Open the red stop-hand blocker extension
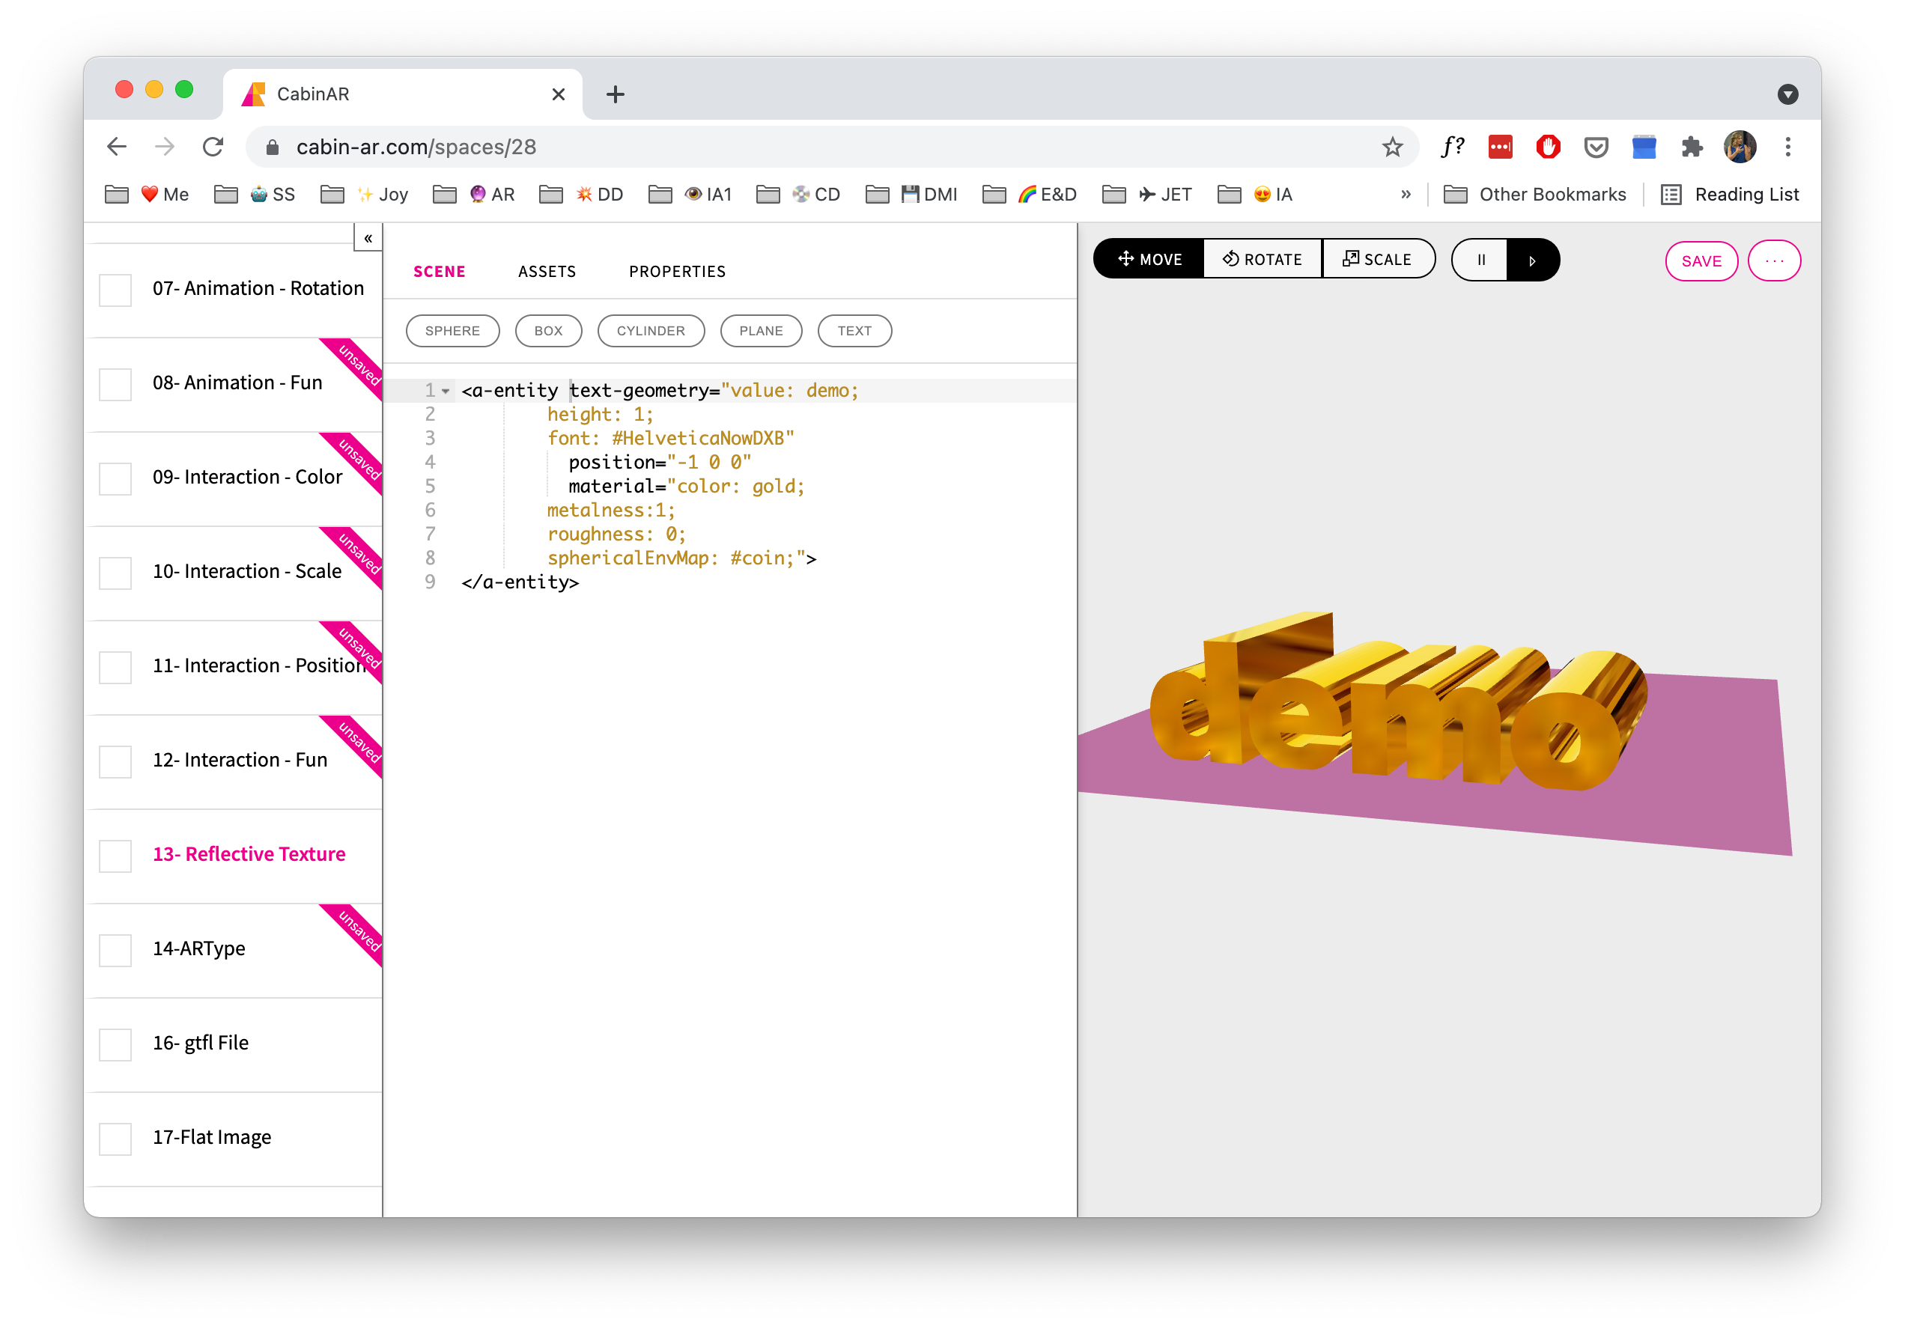 click(x=1549, y=147)
